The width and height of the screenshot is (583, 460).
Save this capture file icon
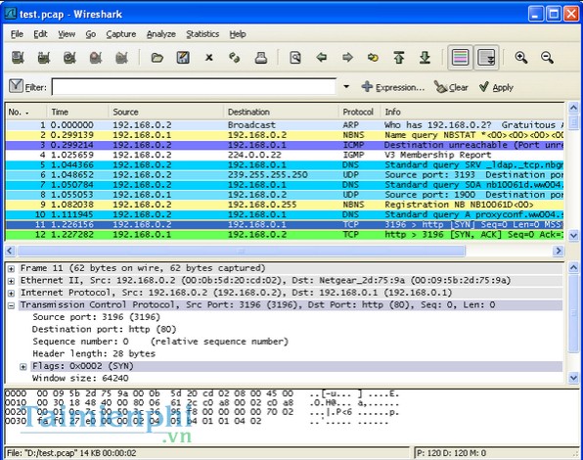point(183,58)
